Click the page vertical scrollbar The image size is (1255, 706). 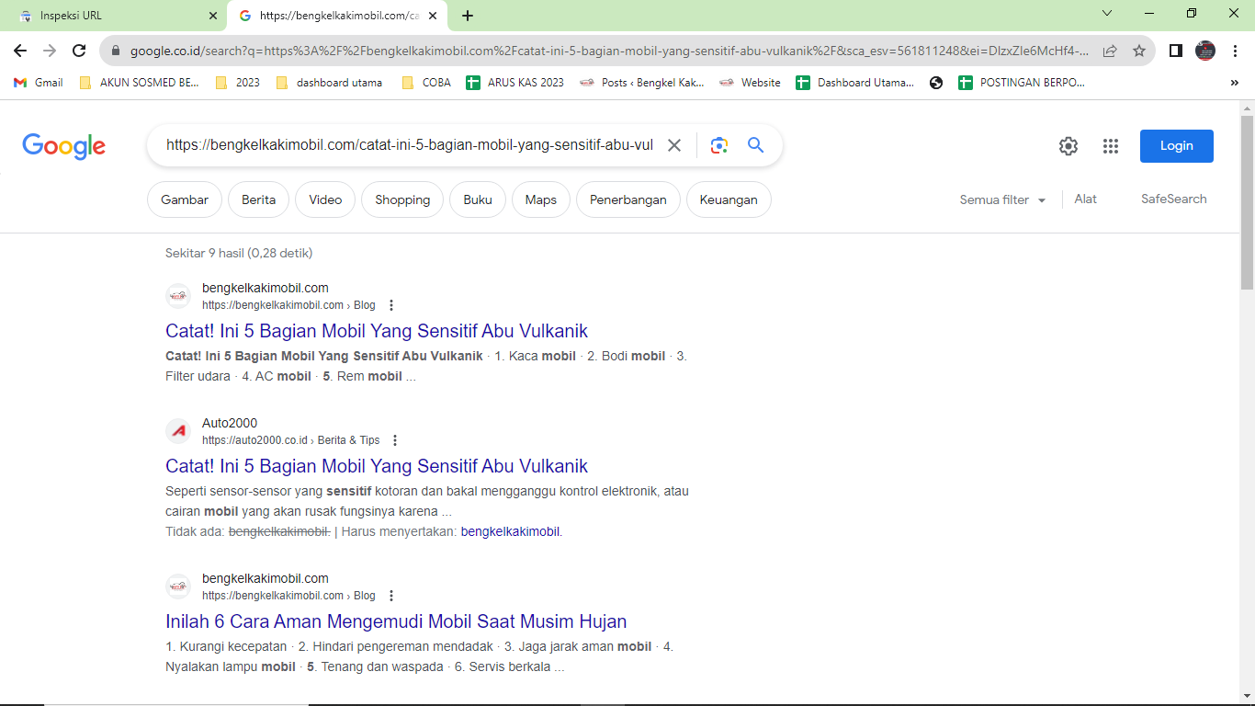point(1247,202)
